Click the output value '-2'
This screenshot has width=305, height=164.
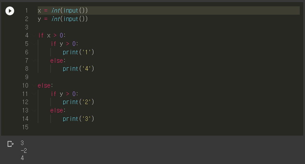24,151
